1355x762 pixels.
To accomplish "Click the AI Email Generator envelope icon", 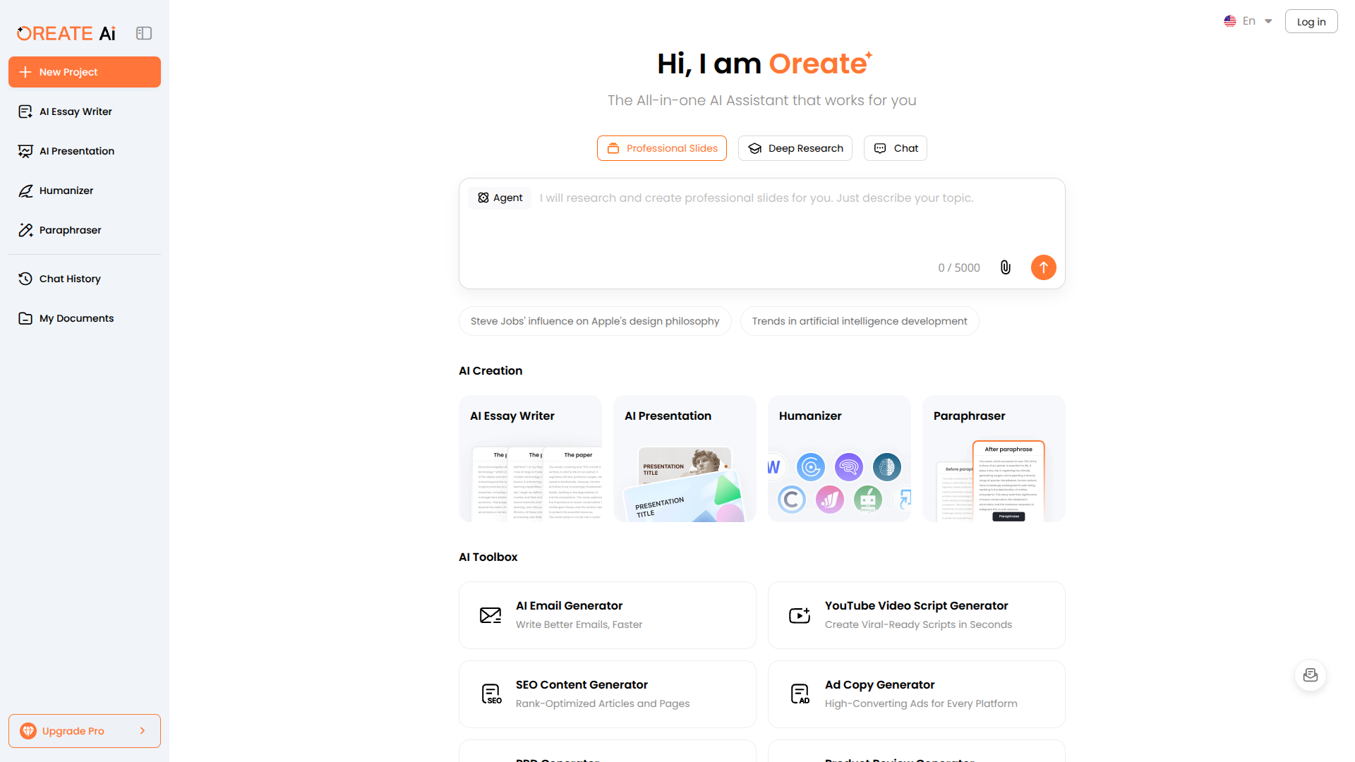I will (x=490, y=615).
